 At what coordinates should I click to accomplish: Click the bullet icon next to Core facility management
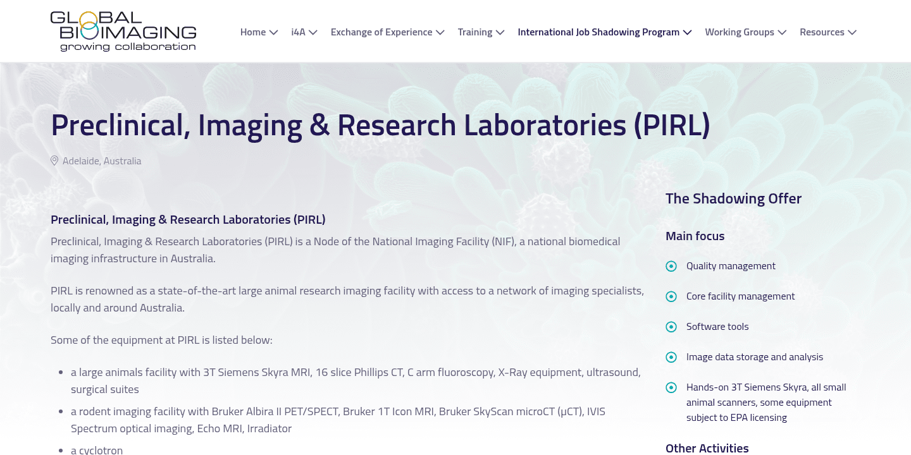click(x=671, y=296)
